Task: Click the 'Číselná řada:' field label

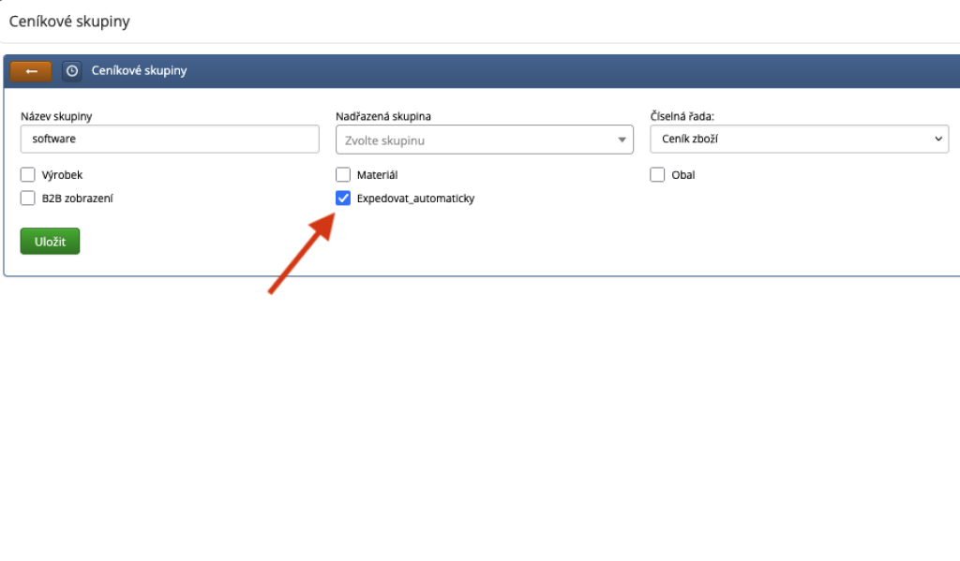Action: coord(682,116)
